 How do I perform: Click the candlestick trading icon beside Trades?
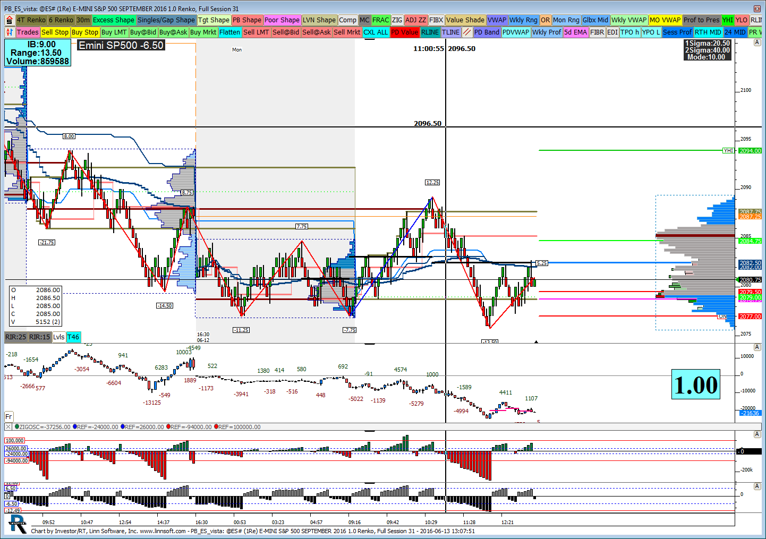pos(10,32)
